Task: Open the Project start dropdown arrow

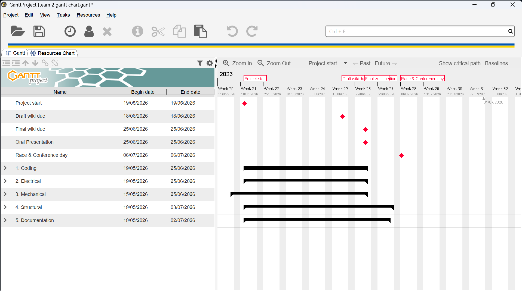Action: [345, 63]
